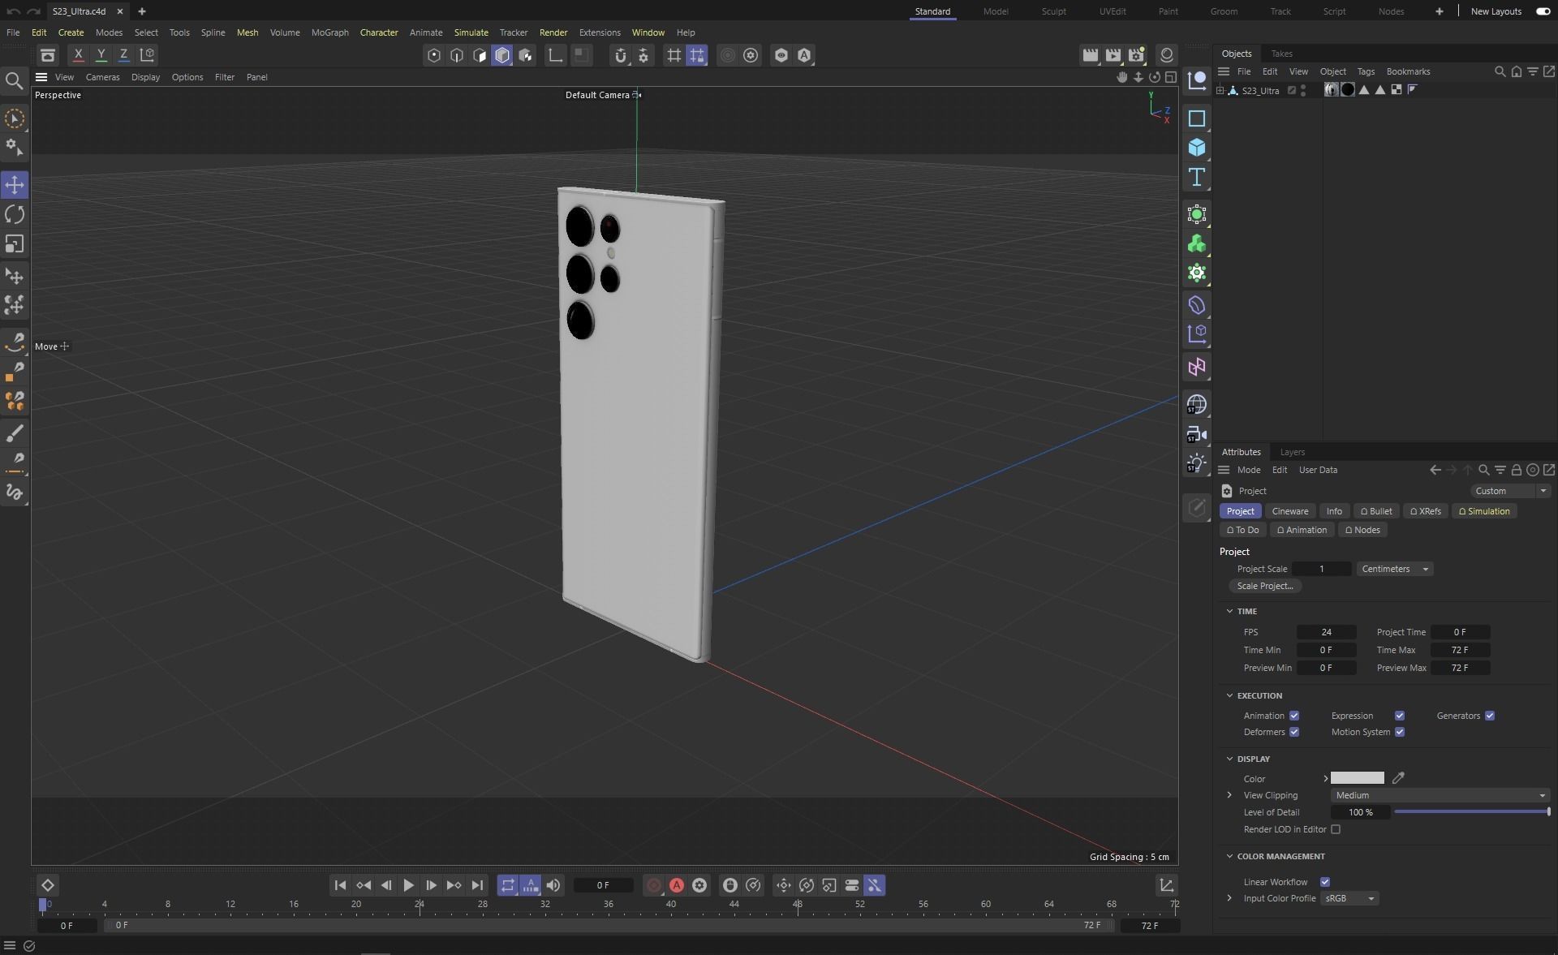
Task: Open the Simulate menu
Action: pyautogui.click(x=471, y=32)
